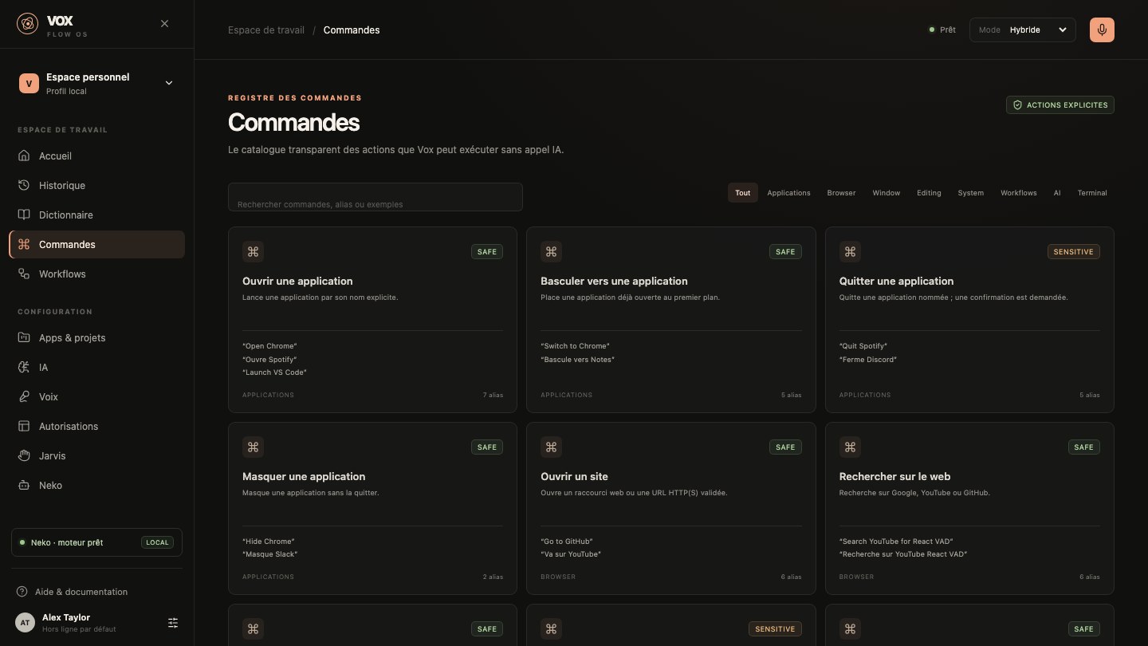Click the Actions explicites badge button
The width and height of the screenshot is (1148, 646).
[1060, 105]
